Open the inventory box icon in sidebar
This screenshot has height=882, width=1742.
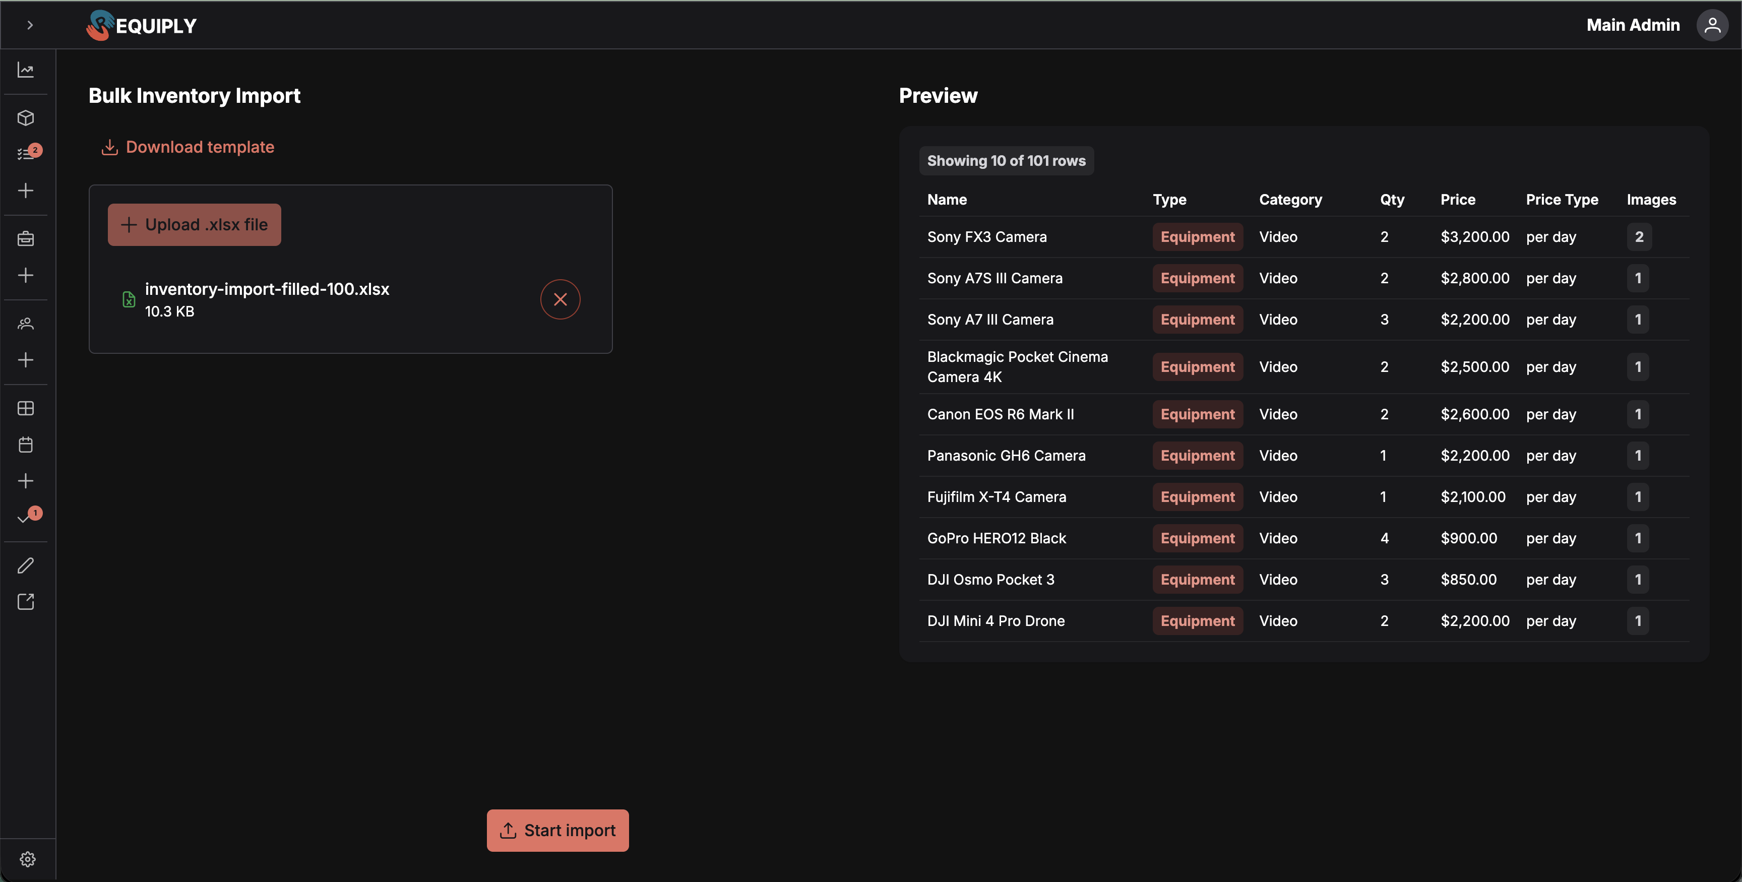coord(26,118)
